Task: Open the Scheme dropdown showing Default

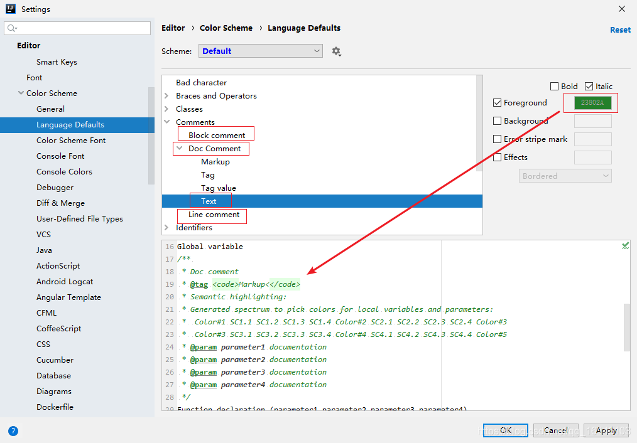Action: [x=261, y=51]
